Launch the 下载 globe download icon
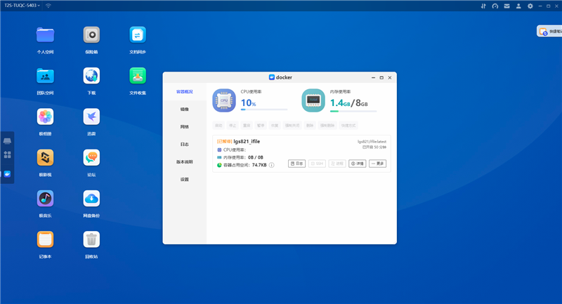Image resolution: width=562 pixels, height=304 pixels. click(x=91, y=76)
